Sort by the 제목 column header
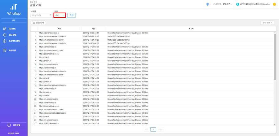The height and width of the screenshot is (136, 279). coord(59,29)
